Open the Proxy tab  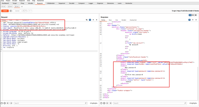coord(22,3)
